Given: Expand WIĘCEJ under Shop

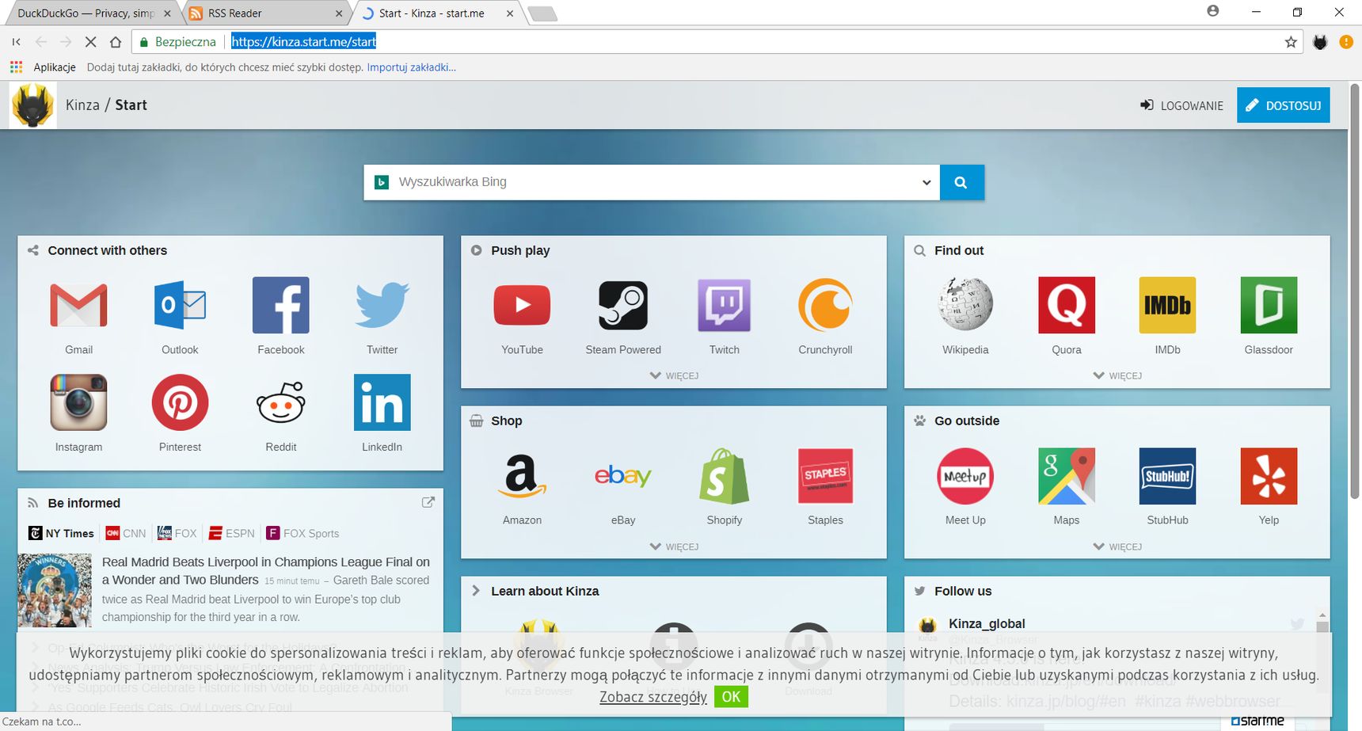Looking at the screenshot, I should pos(674,546).
